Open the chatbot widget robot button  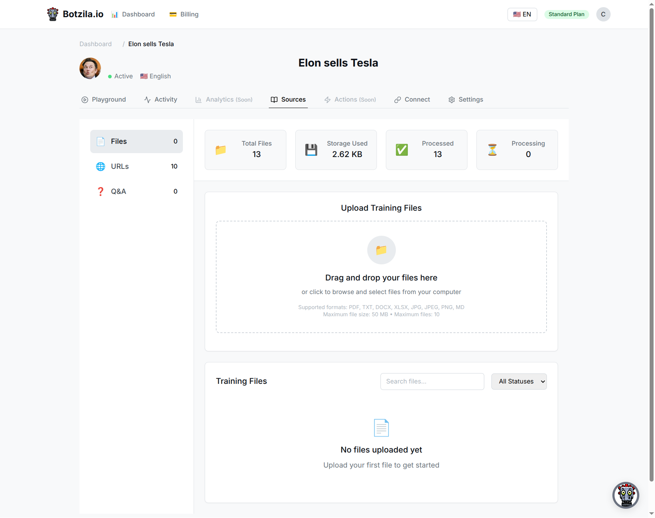click(626, 495)
